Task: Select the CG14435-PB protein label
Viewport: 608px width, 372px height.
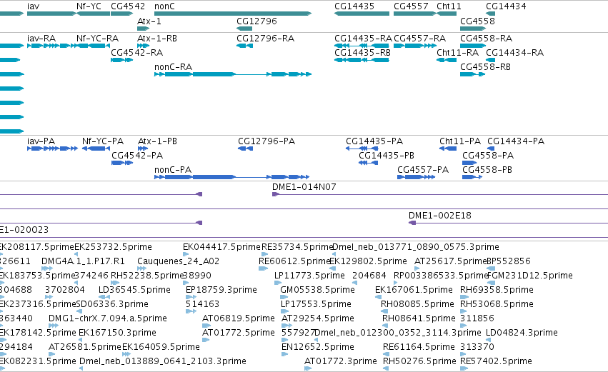Action: point(387,156)
